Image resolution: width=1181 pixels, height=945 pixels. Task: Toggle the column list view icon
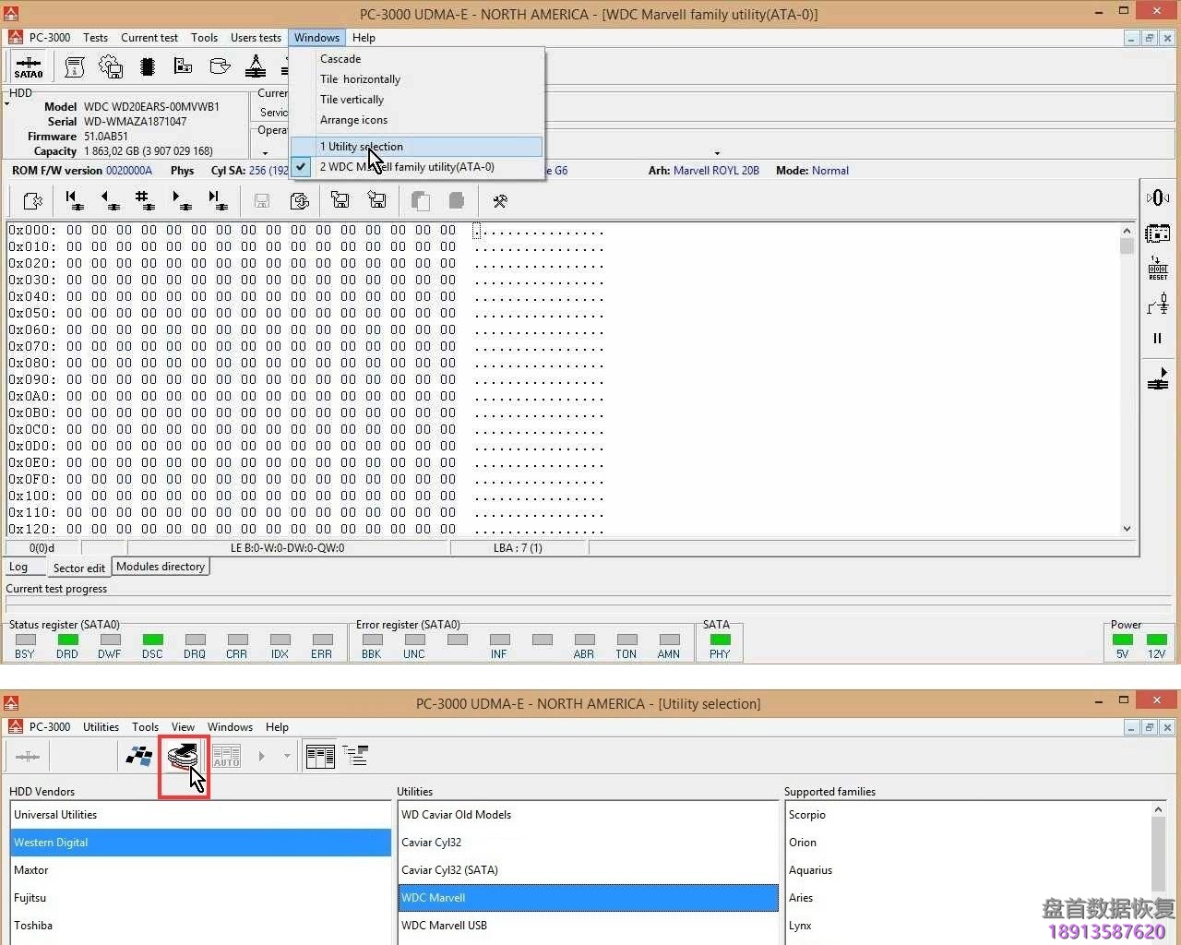(x=320, y=757)
